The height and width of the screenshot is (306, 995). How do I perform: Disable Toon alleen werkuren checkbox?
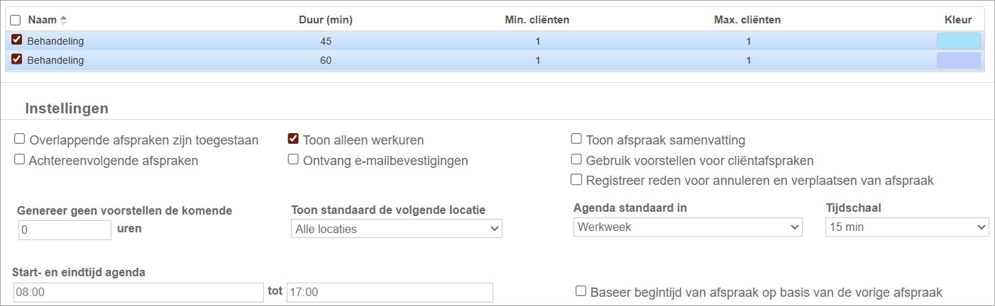293,140
